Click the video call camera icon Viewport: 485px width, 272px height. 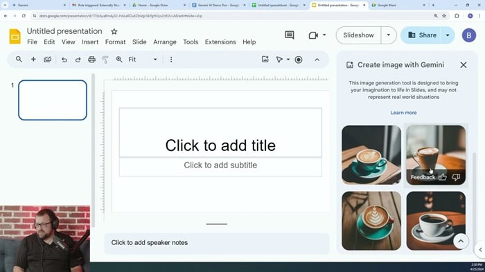[x=313, y=35]
